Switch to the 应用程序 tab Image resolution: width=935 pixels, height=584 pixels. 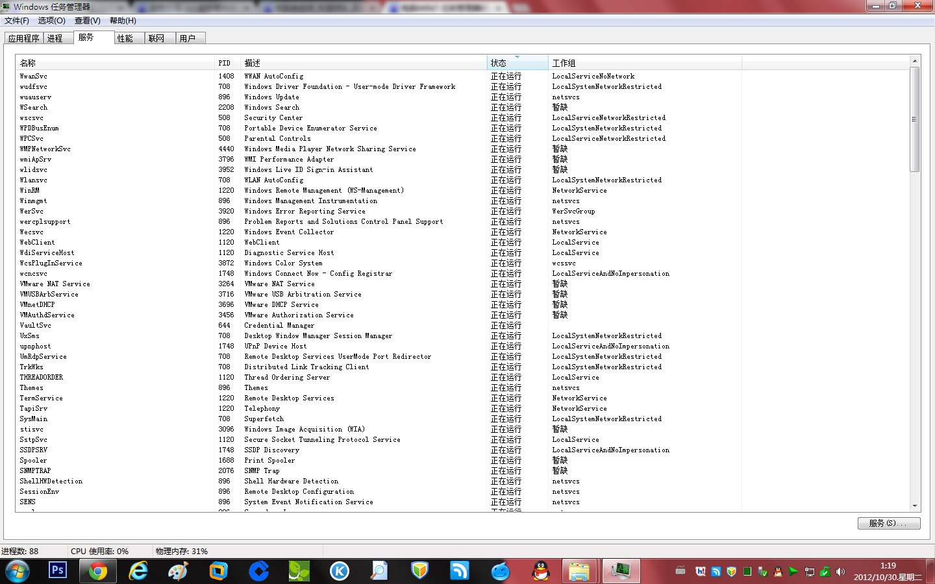click(x=24, y=38)
